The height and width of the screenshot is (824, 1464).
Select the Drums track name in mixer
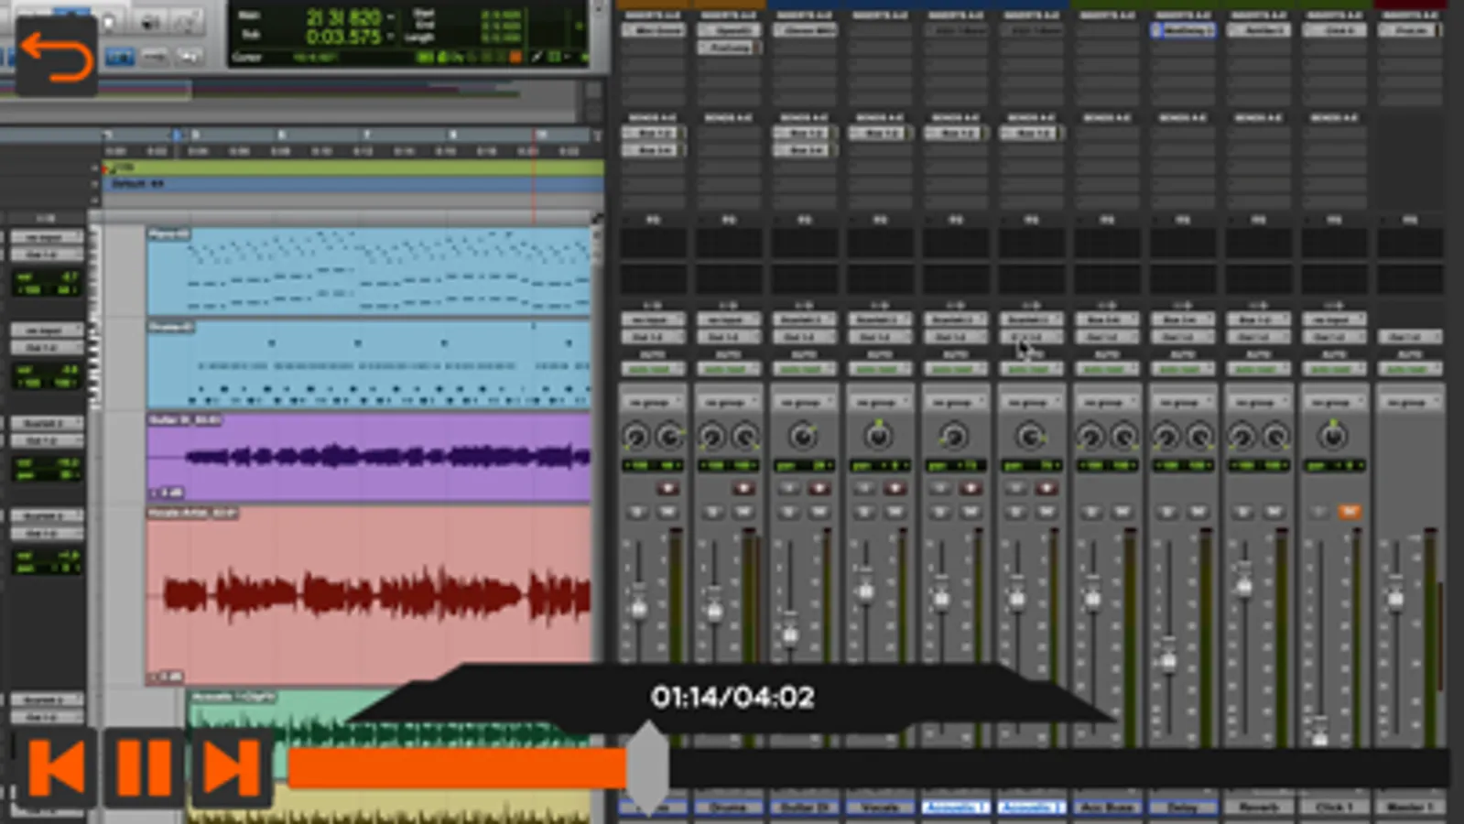pos(729,808)
